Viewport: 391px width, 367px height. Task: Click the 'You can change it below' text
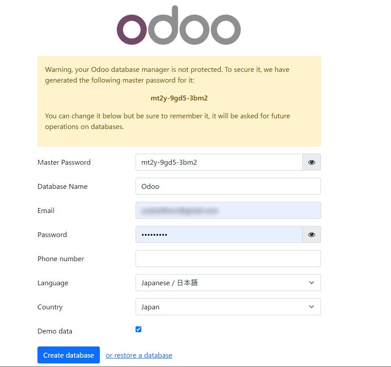(x=168, y=121)
